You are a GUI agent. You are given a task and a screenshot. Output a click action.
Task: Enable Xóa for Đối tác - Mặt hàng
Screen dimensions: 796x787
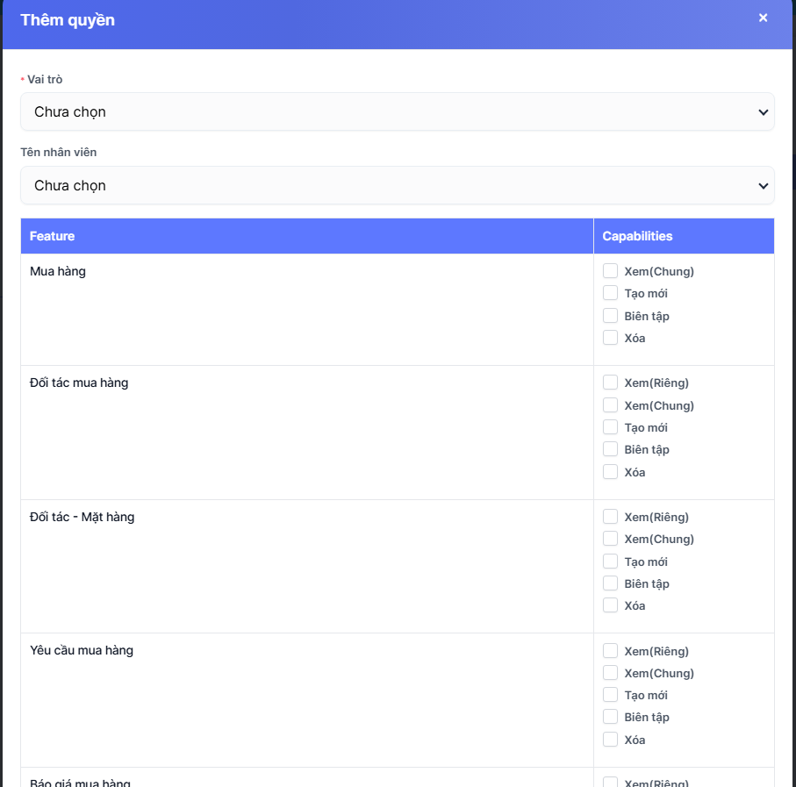click(x=611, y=605)
